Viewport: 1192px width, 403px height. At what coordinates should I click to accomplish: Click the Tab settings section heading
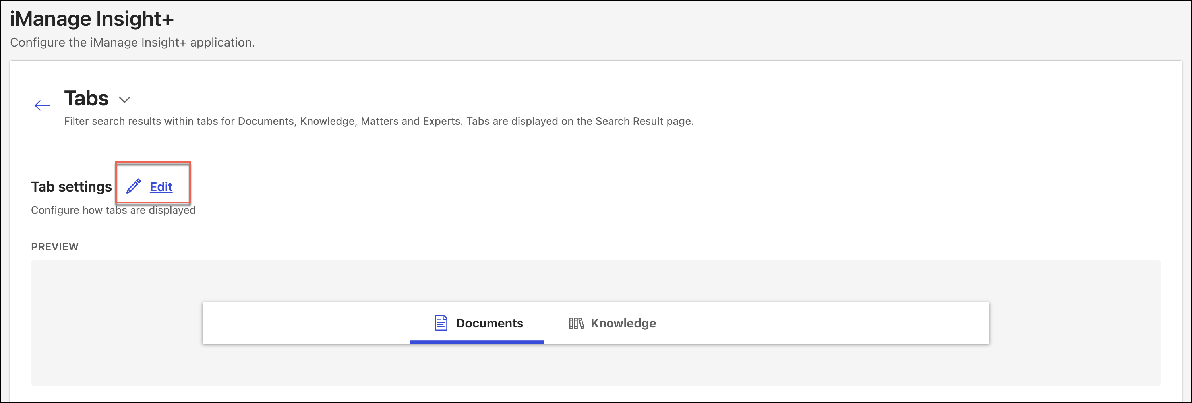point(71,186)
